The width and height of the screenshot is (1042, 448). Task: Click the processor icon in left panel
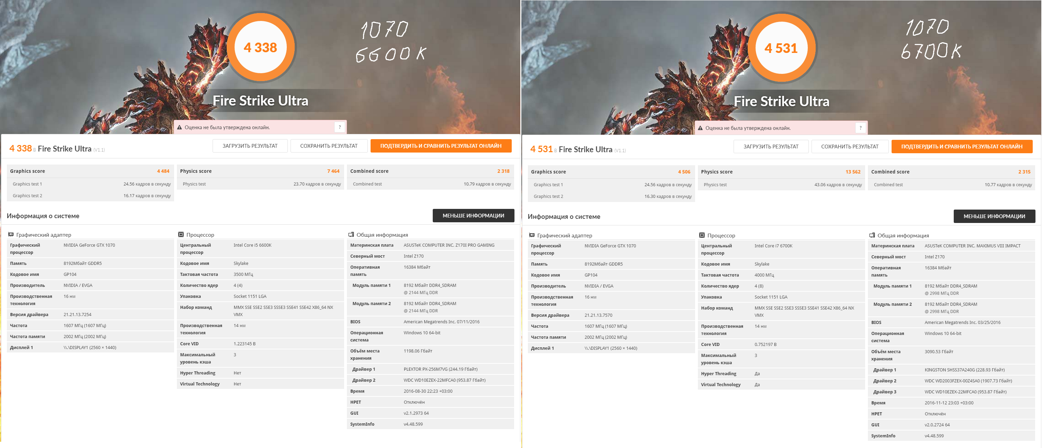click(x=181, y=235)
